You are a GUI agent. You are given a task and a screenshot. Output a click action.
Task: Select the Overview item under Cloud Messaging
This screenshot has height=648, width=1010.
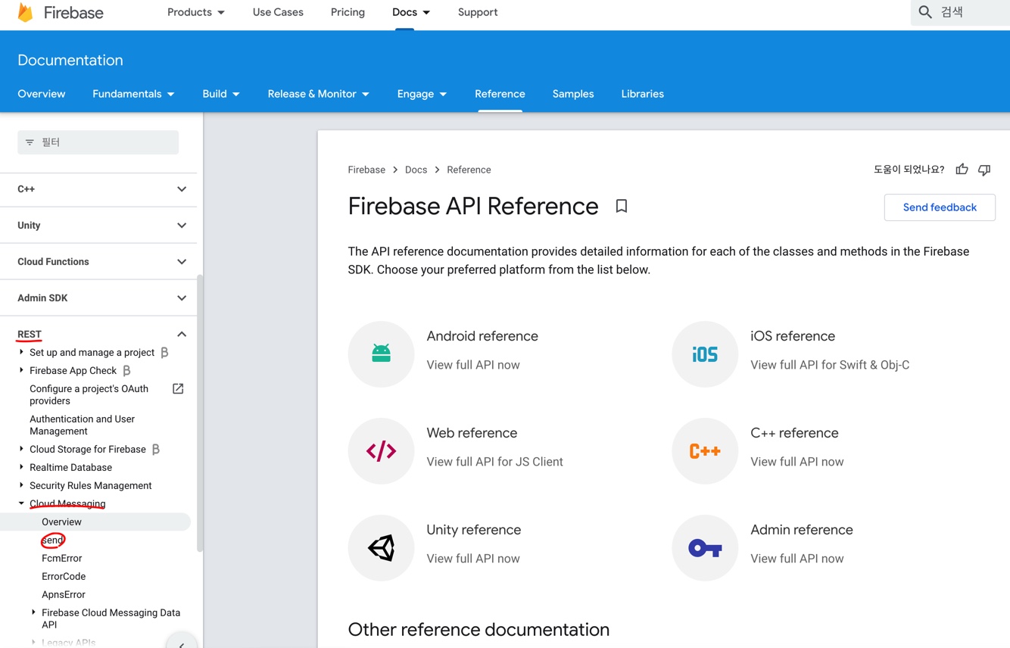point(61,522)
